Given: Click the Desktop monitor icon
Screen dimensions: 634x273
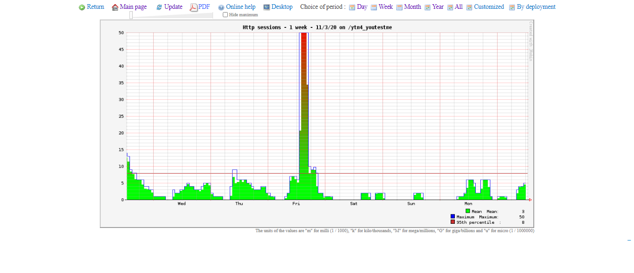Looking at the screenshot, I should [266, 7].
